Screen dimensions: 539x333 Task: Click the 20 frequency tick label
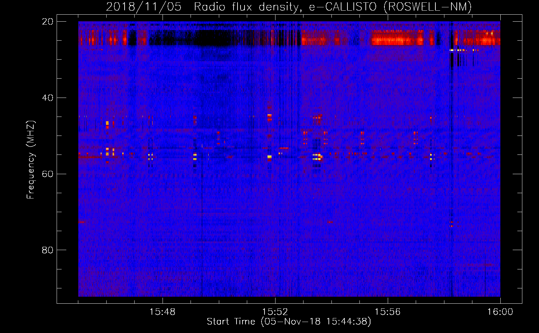(48, 22)
